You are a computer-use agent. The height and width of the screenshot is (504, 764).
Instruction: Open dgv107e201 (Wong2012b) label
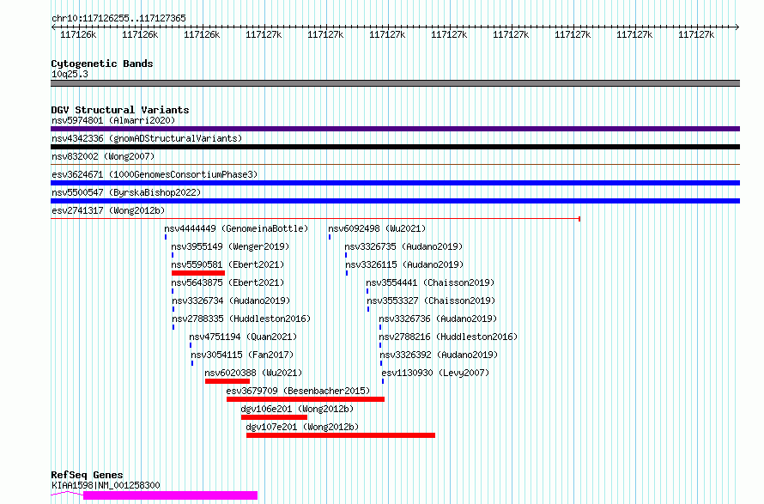coord(302,427)
